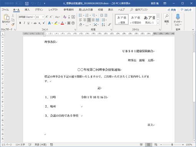Open the font name dropdown

point(34,17)
